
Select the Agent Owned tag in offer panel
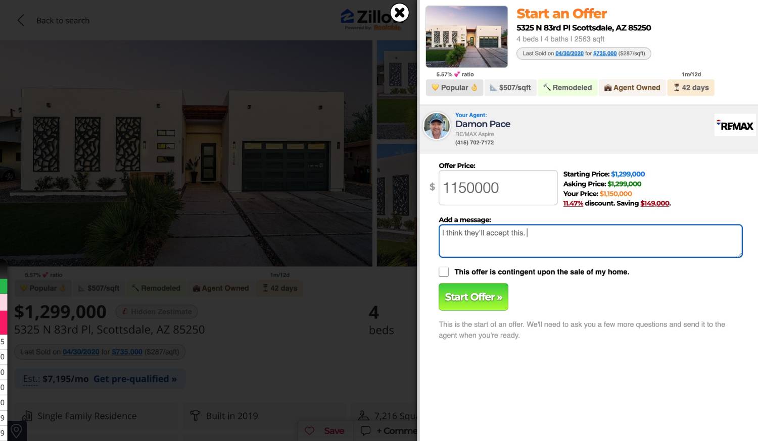click(632, 87)
